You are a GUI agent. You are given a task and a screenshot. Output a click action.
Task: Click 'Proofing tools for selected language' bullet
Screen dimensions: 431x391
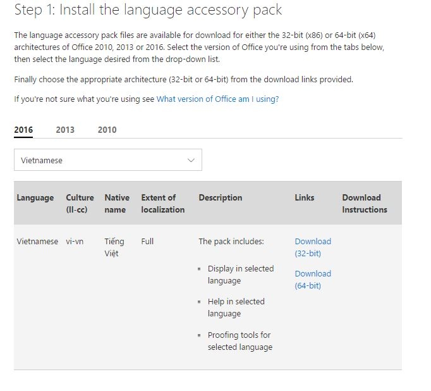coord(240,341)
